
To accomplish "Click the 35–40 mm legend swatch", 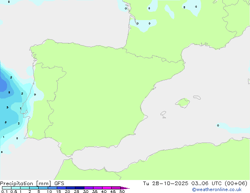I will pos(97,188).
